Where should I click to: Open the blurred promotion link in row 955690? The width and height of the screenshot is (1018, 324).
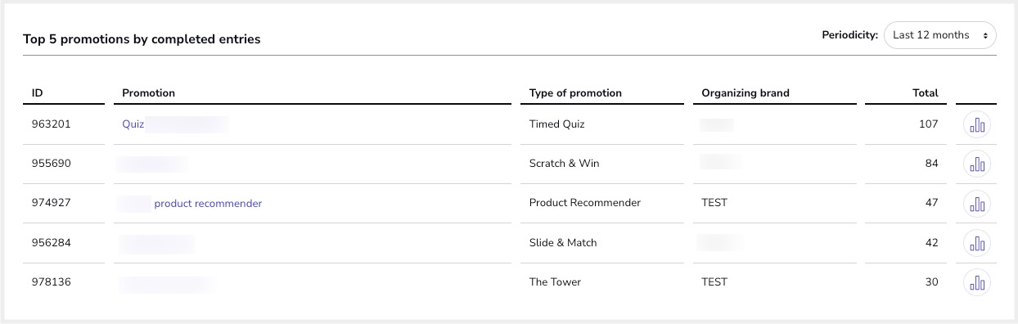[152, 164]
